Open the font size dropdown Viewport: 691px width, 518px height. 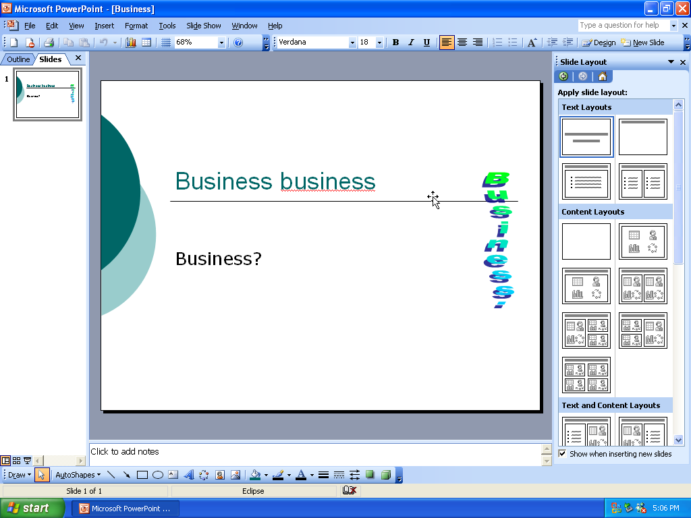pyautogui.click(x=379, y=42)
